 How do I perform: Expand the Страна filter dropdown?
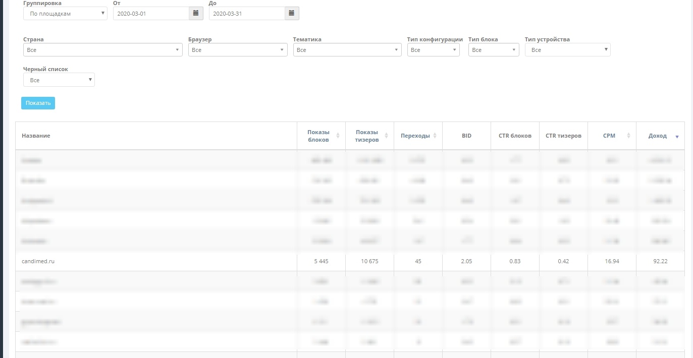[103, 50]
